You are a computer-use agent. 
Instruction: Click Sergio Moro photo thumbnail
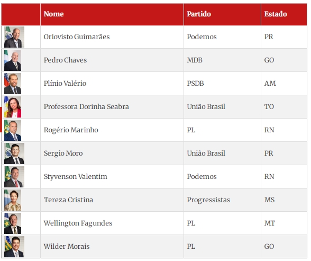(x=14, y=154)
